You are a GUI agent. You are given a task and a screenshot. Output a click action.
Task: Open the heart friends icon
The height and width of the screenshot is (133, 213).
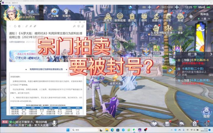click(x=154, y=124)
